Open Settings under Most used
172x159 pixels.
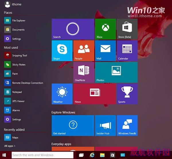[13, 119]
